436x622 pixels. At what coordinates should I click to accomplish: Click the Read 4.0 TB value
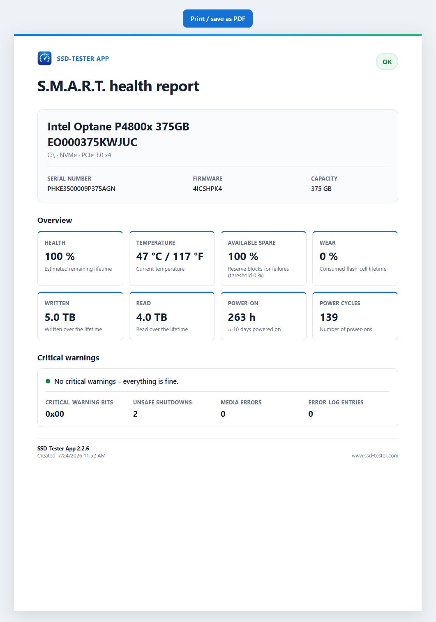[152, 317]
